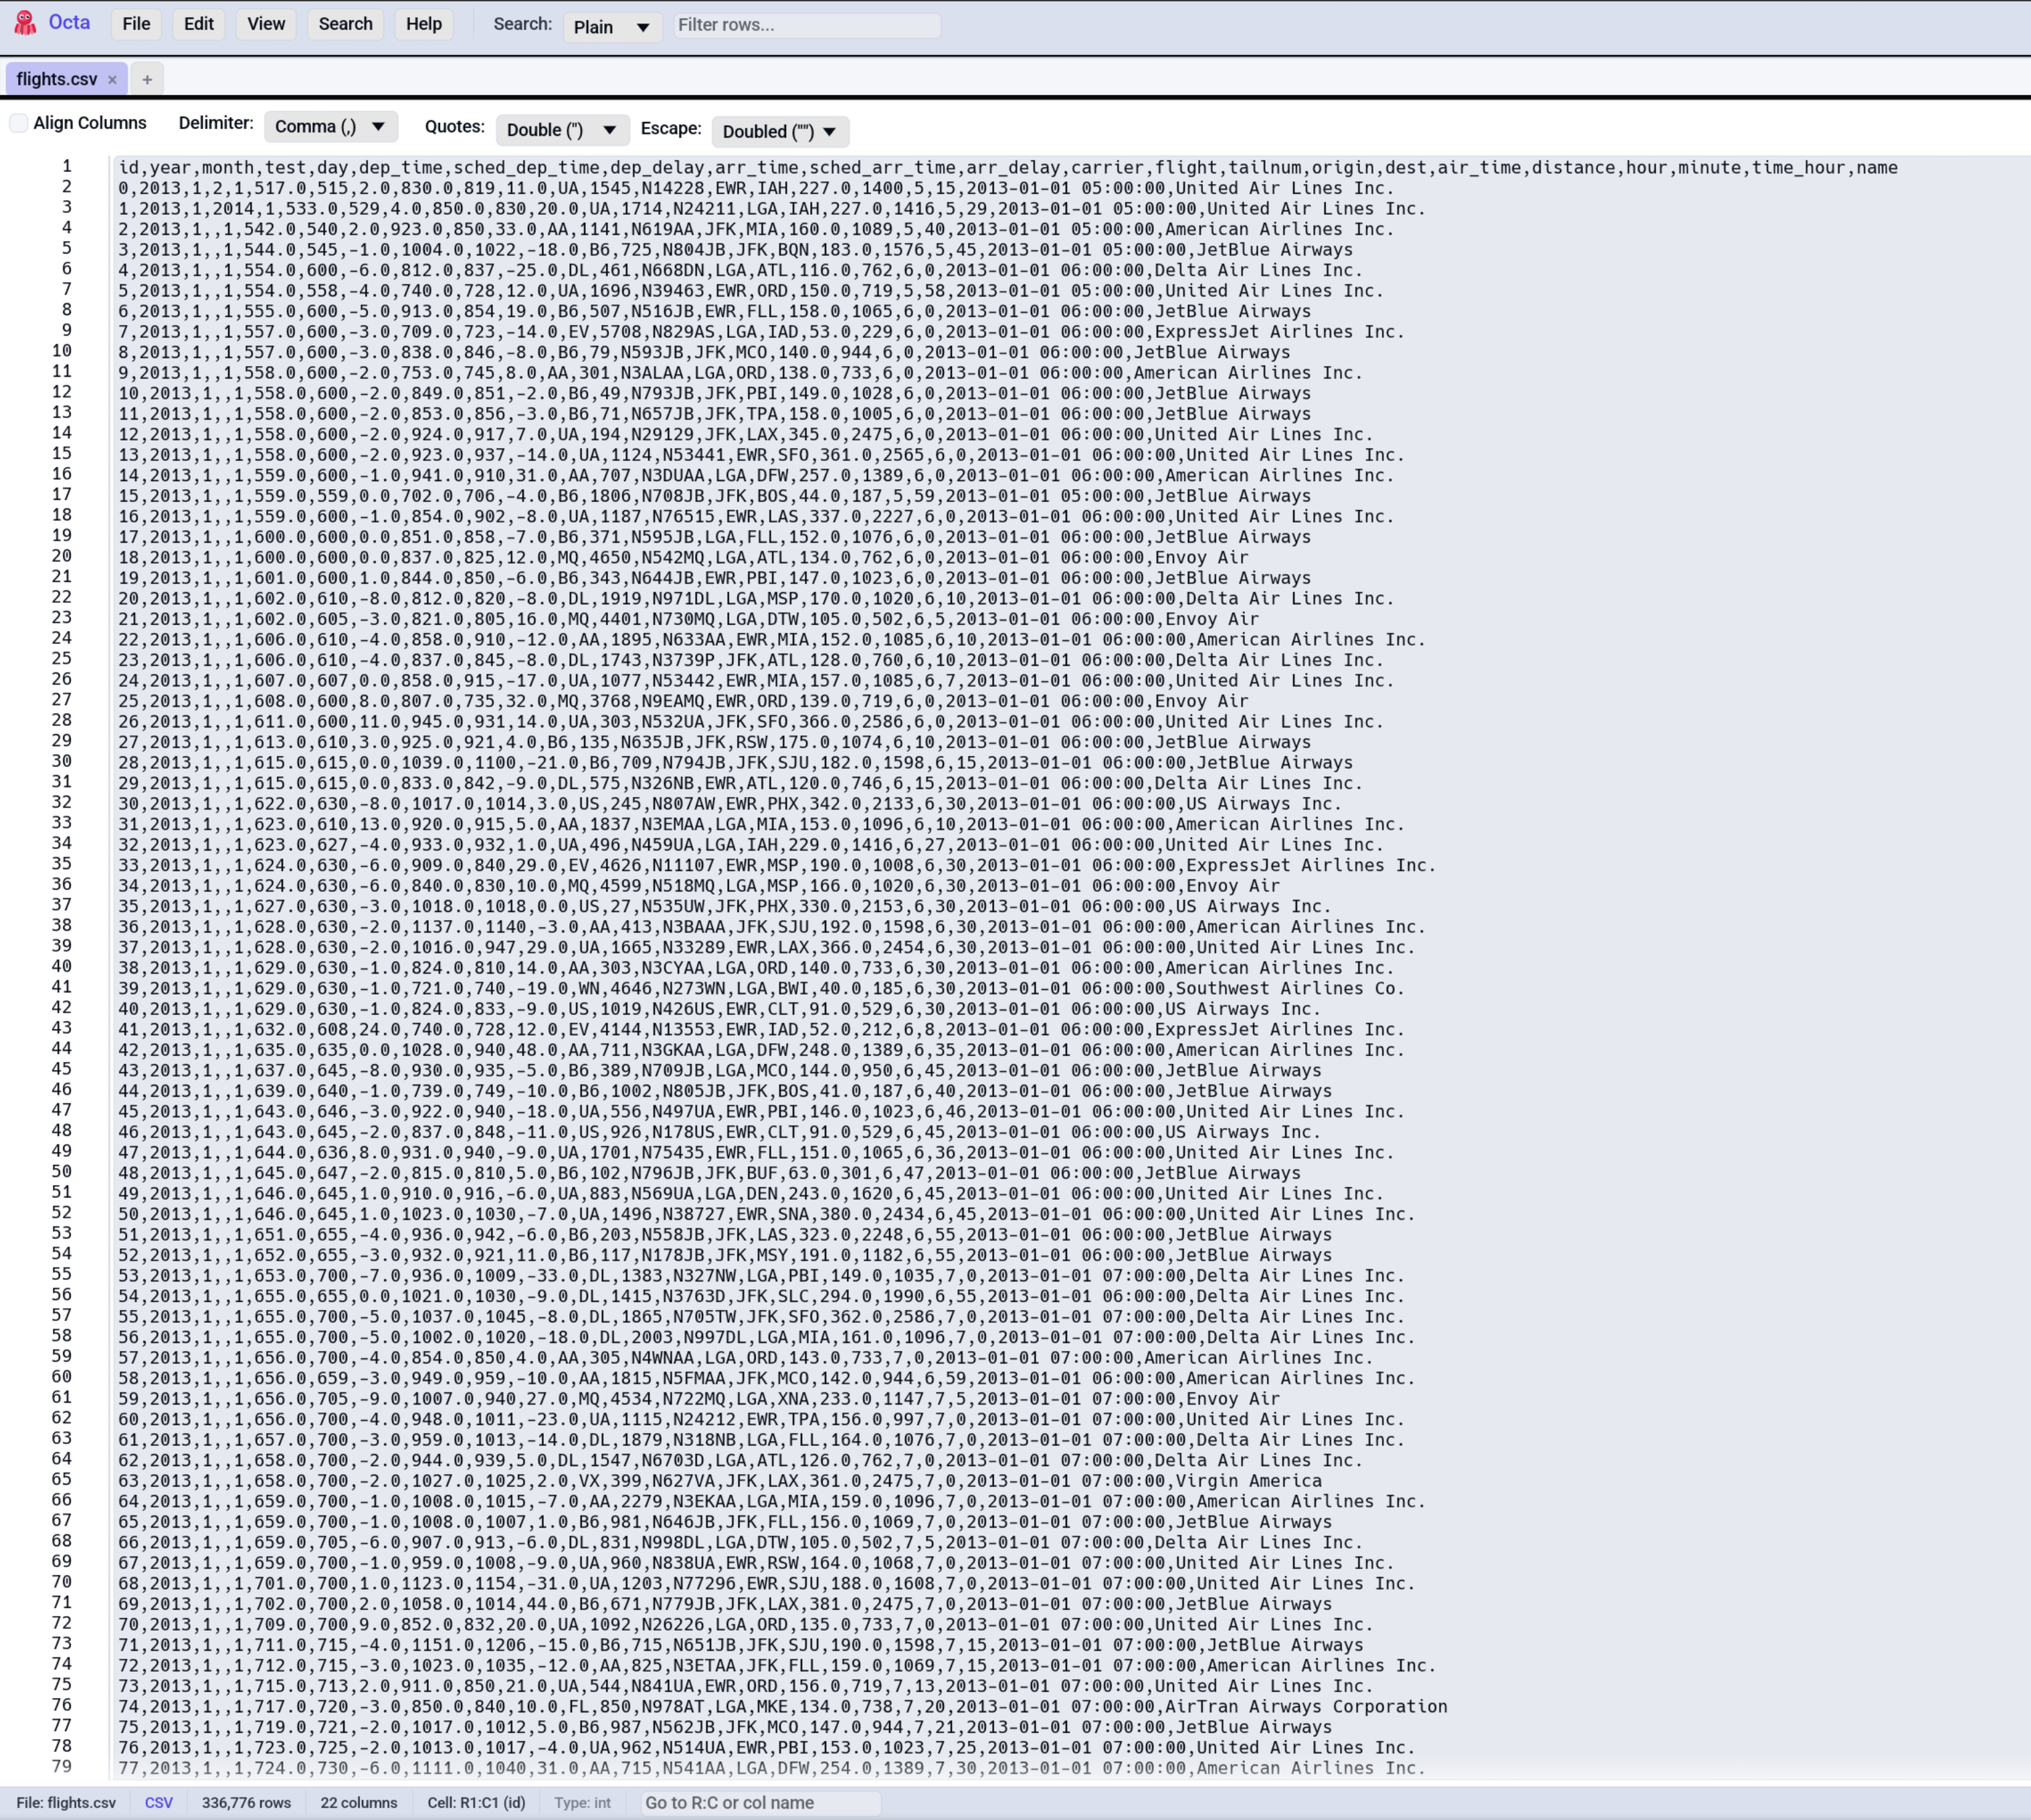Click the Search: label in toolbar
Image resolution: width=2031 pixels, height=1820 pixels.
click(x=522, y=24)
